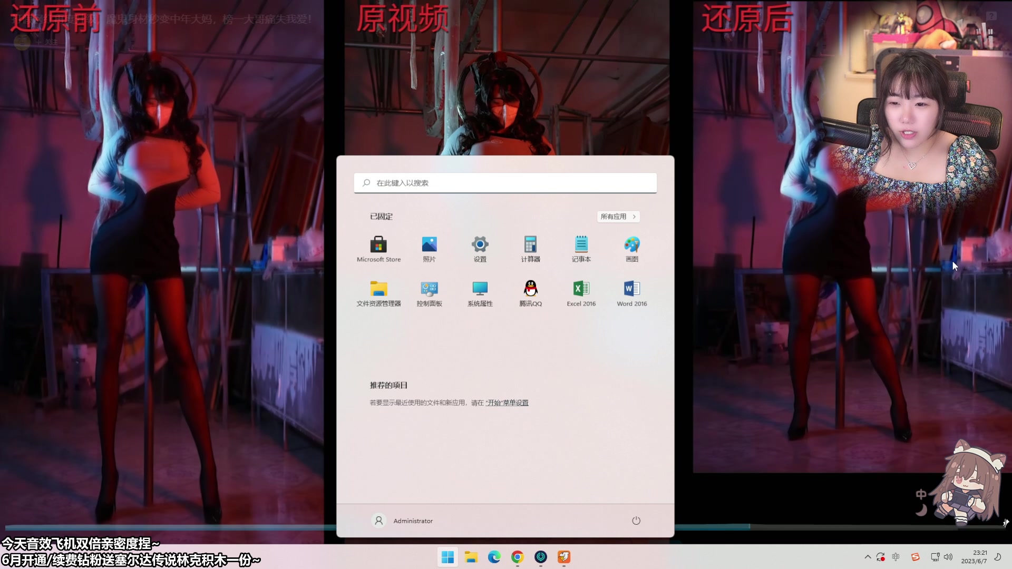Open 记事本 (Notepad)

coord(581,249)
